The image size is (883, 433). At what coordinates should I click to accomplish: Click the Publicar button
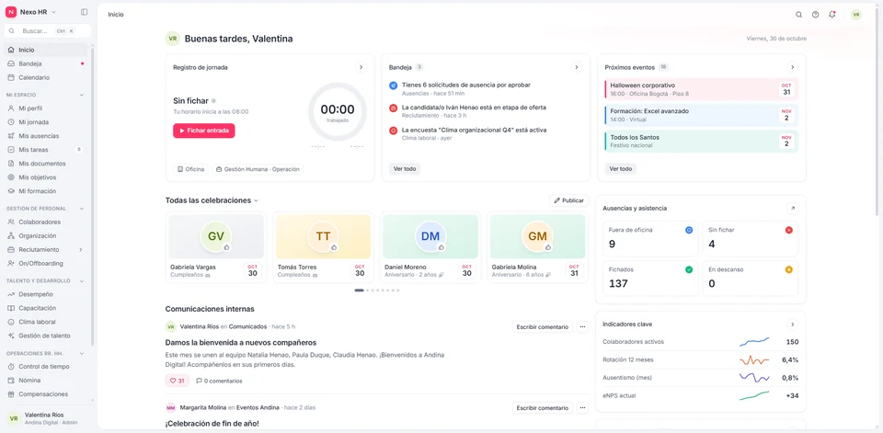tap(568, 200)
